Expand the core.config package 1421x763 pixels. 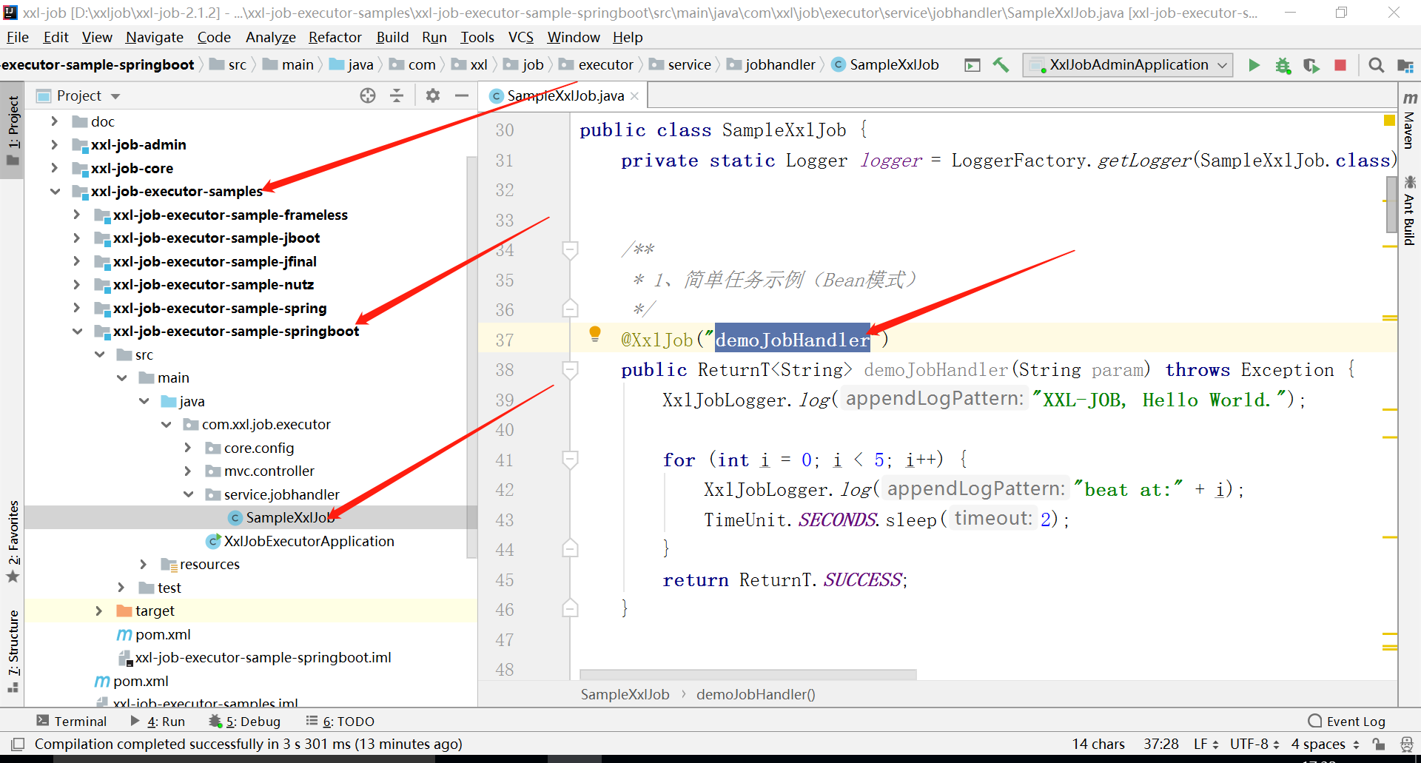pyautogui.click(x=187, y=448)
